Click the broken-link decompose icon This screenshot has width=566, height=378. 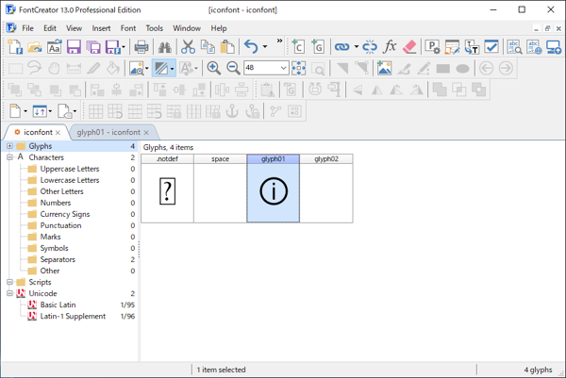click(x=370, y=47)
